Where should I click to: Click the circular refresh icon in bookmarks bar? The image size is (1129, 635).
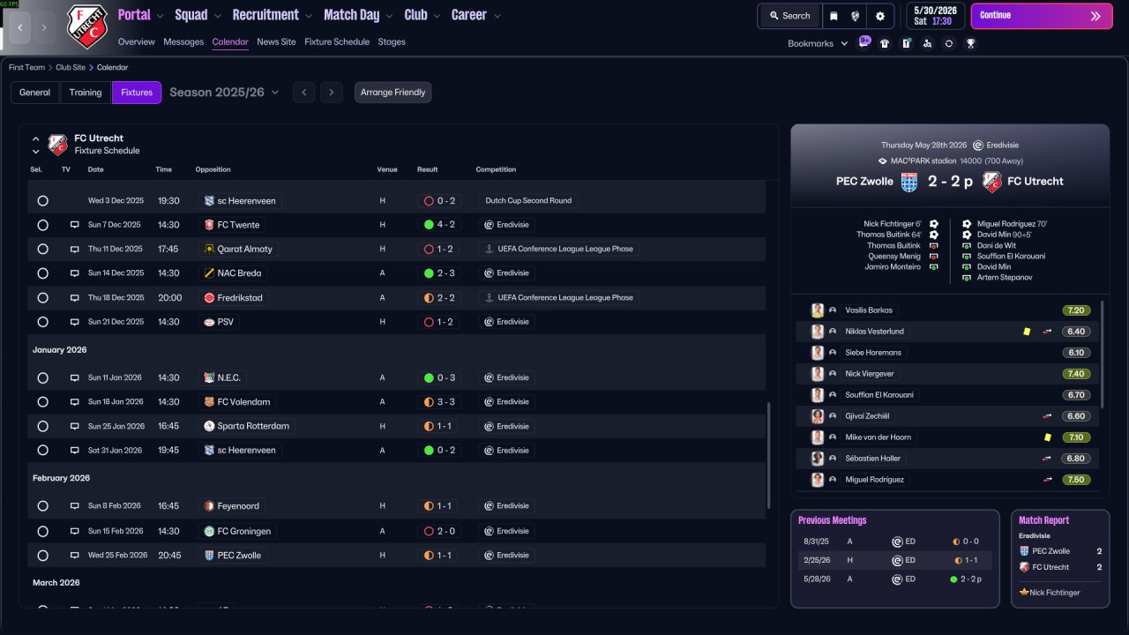coord(948,43)
